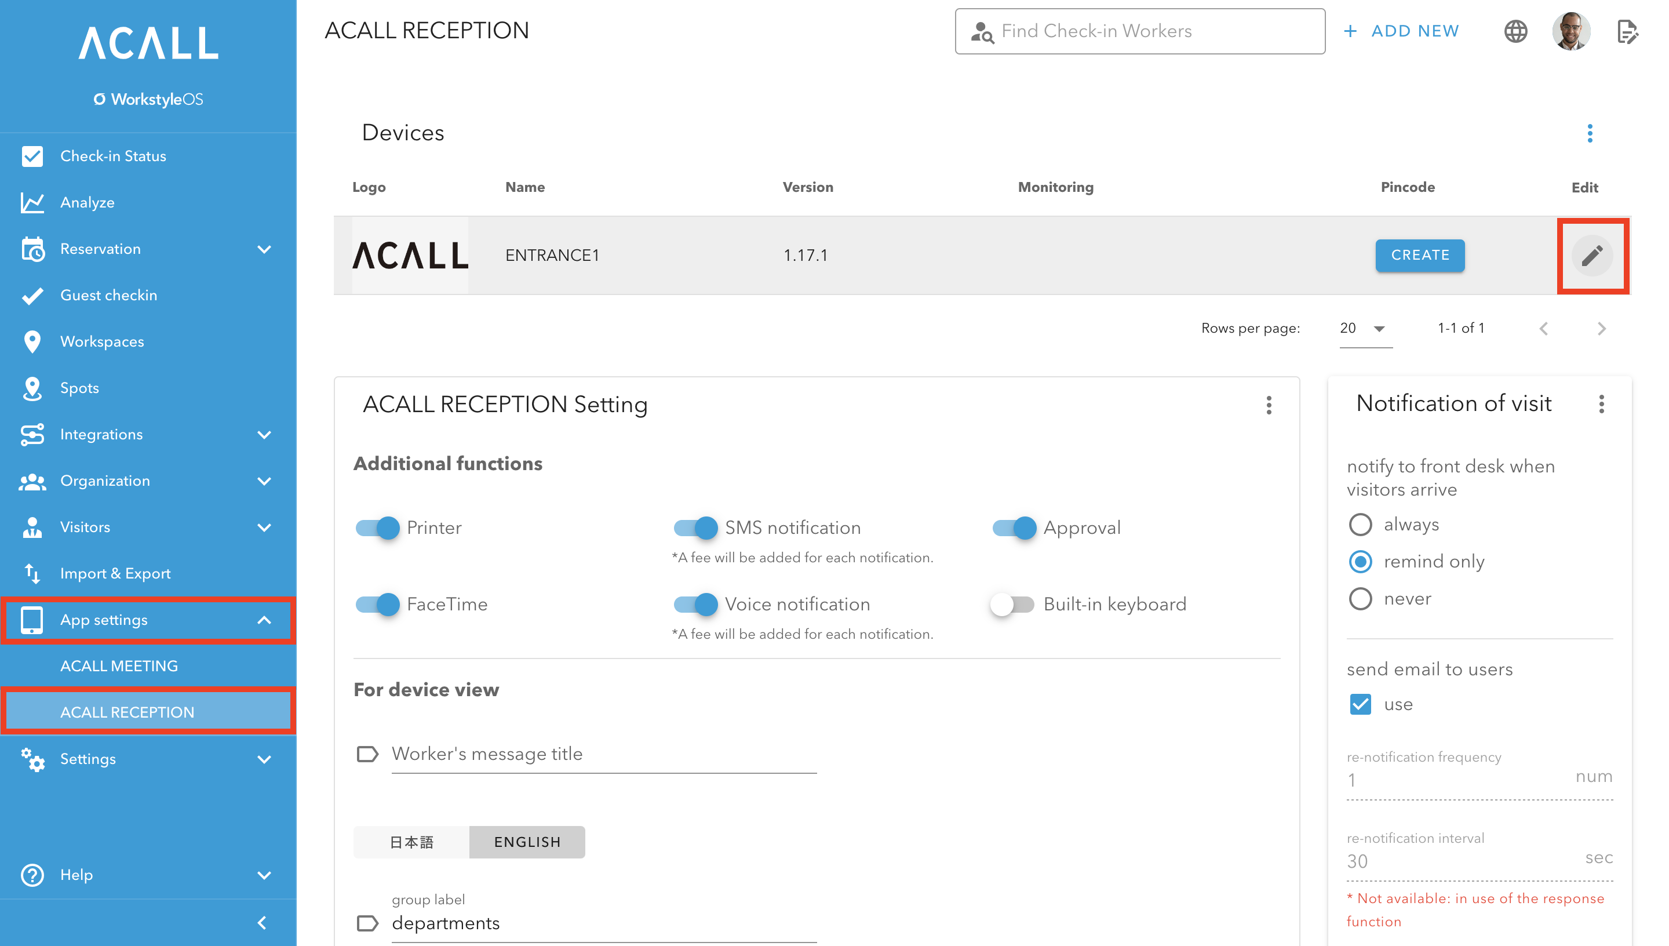Select the 'always' radio button
This screenshot has width=1669, height=946.
pyautogui.click(x=1360, y=525)
